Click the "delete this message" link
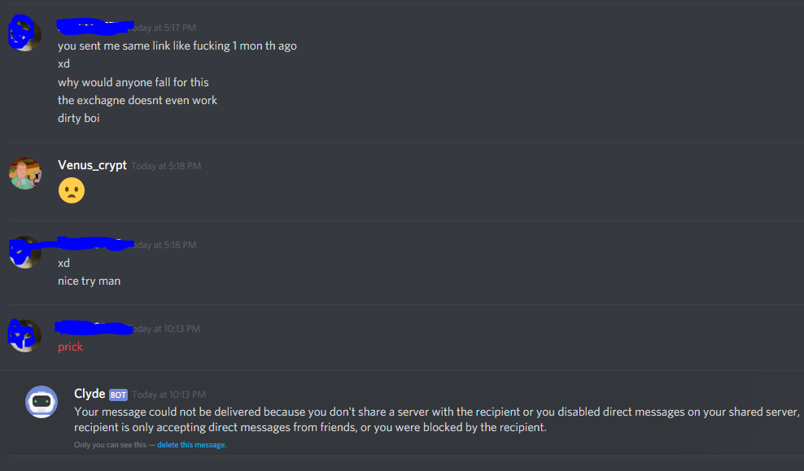Screen dimensions: 804x471 coord(190,445)
